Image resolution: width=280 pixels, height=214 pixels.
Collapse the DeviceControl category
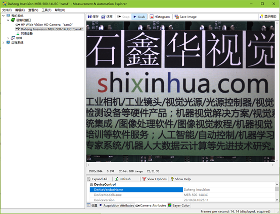[x=91, y=184]
